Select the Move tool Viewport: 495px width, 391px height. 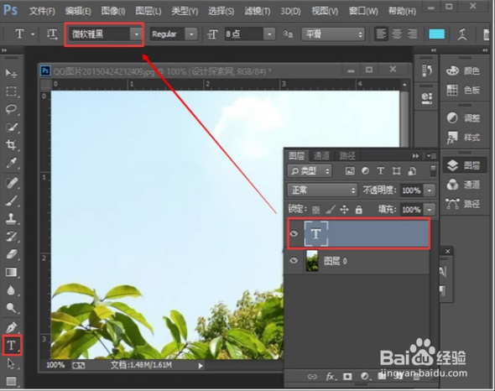11,73
